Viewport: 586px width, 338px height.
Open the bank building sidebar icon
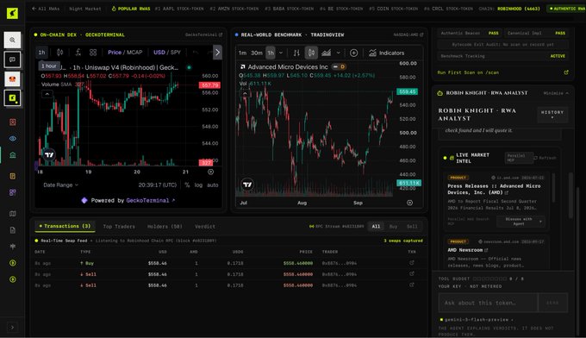13,155
